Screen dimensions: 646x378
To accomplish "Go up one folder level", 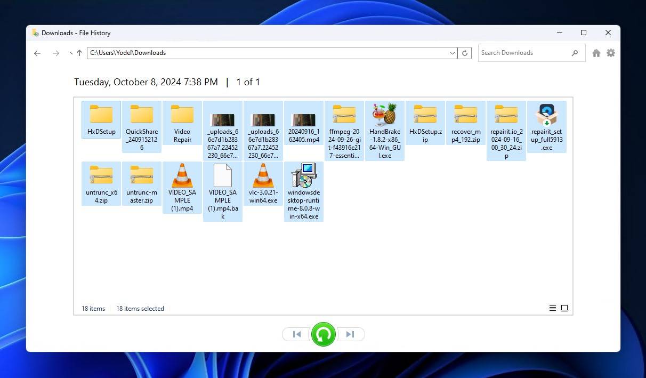I will [x=79, y=53].
